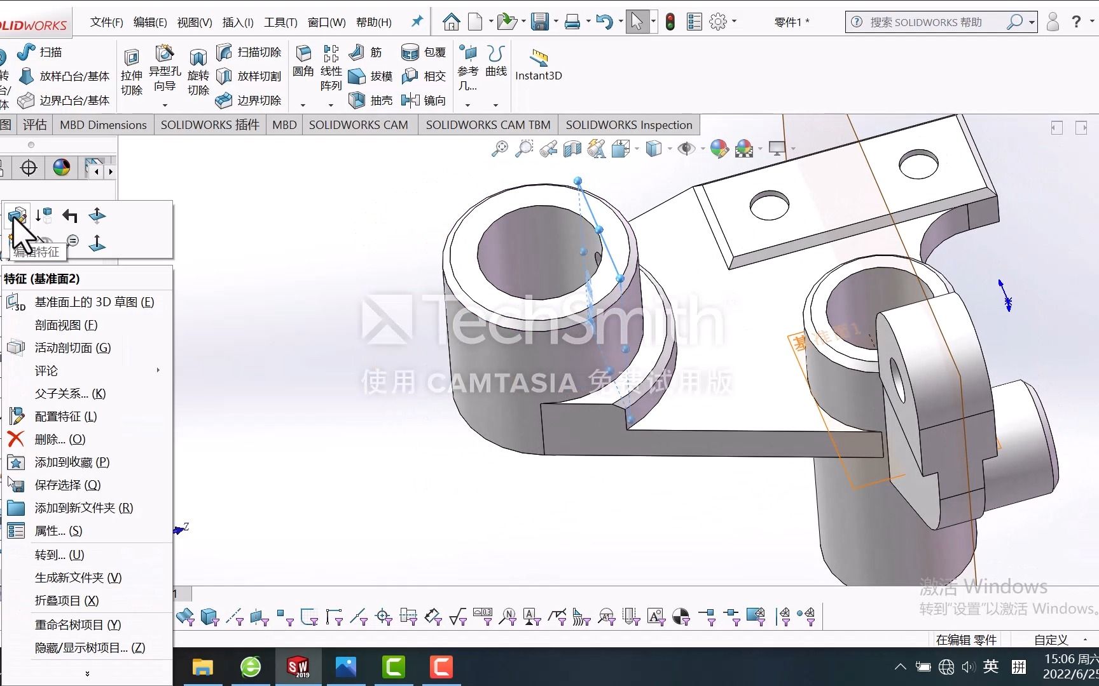Screen dimensions: 1099x686
Task: Open File Explorer from taskbar
Action: tap(203, 667)
